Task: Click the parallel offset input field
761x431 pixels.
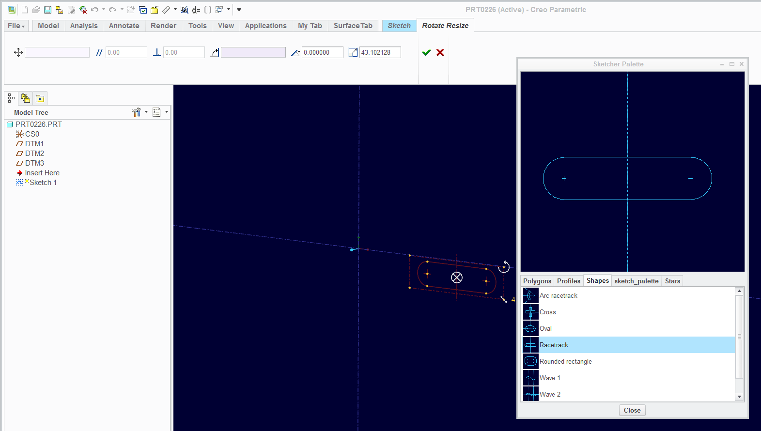Action: [126, 52]
